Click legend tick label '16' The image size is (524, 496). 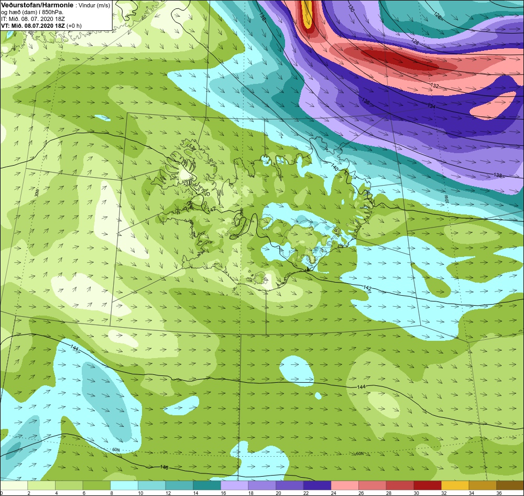pyautogui.click(x=223, y=493)
